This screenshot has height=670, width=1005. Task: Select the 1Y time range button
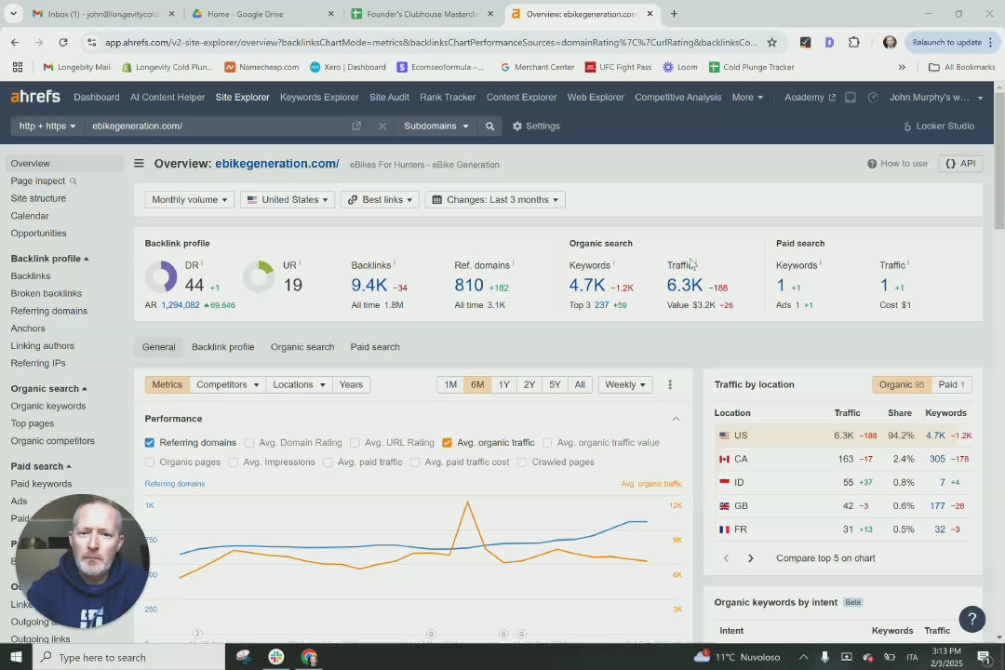click(503, 384)
